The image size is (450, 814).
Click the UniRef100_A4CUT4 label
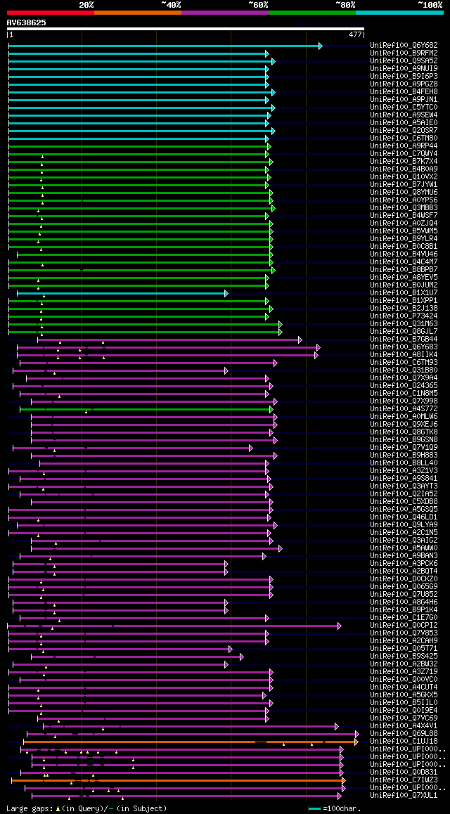point(404,688)
